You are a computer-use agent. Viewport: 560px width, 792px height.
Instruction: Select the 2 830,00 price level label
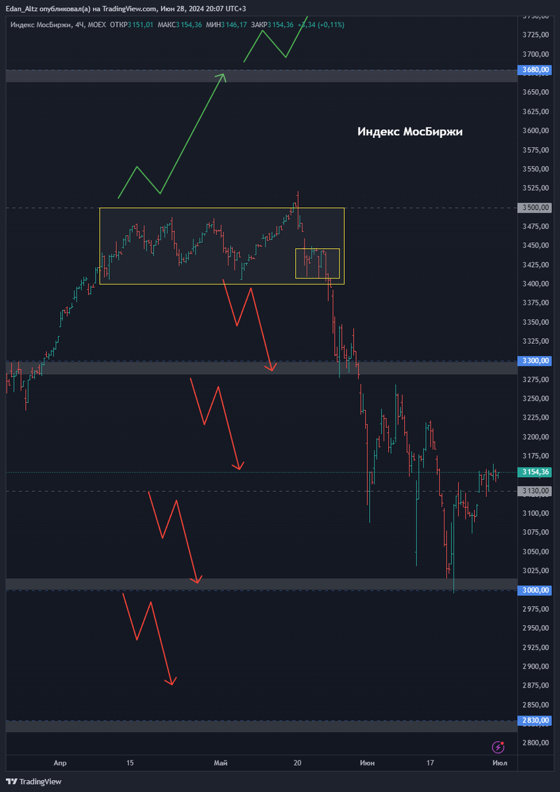[536, 721]
